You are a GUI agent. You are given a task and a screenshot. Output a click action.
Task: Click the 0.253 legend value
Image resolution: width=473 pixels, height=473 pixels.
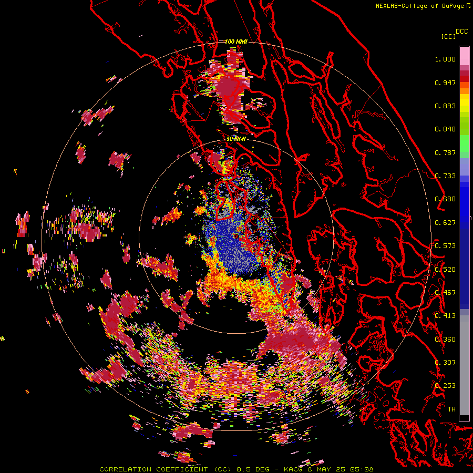pyautogui.click(x=445, y=386)
